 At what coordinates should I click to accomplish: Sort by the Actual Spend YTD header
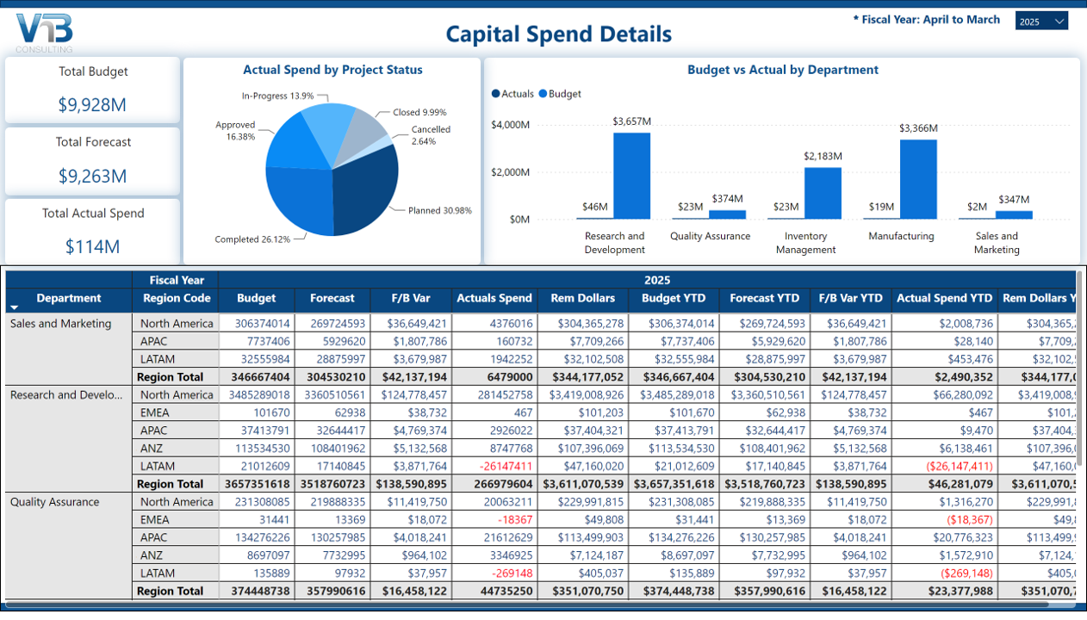[x=944, y=299]
